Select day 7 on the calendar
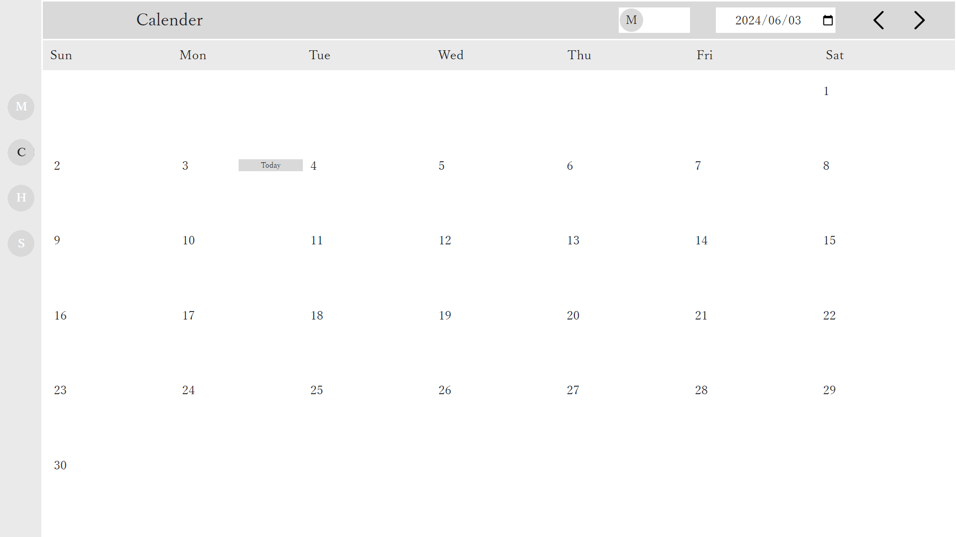The width and height of the screenshot is (956, 537). tap(698, 166)
